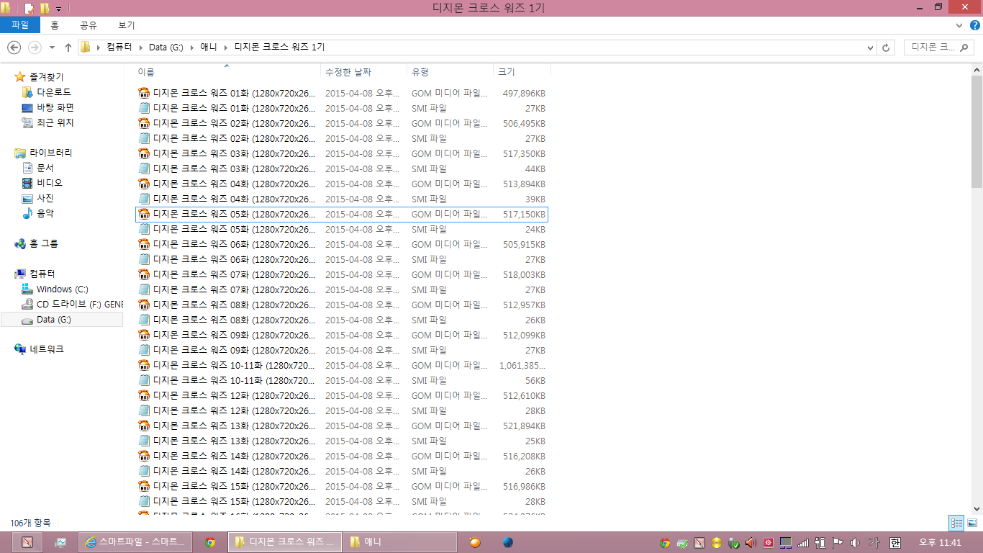Open the 파일 ribbon tab
The height and width of the screenshot is (553, 983).
pyautogui.click(x=20, y=25)
